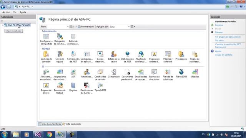Open Filtrado de solicitudes feature
The width and height of the screenshot is (246, 138).
168,75
